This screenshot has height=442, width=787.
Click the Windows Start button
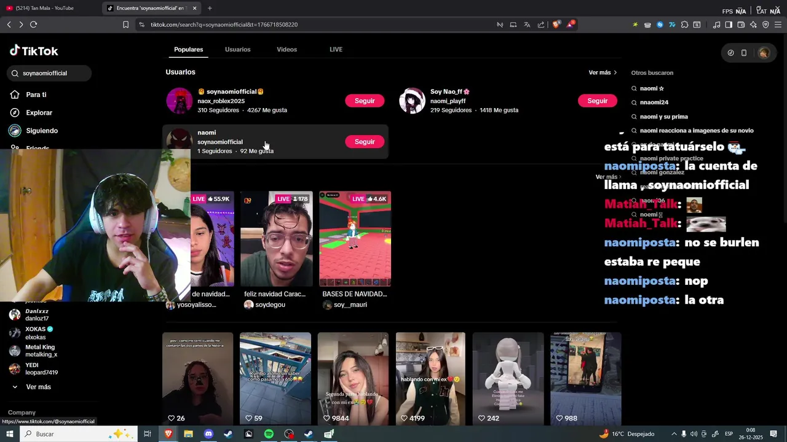click(9, 434)
